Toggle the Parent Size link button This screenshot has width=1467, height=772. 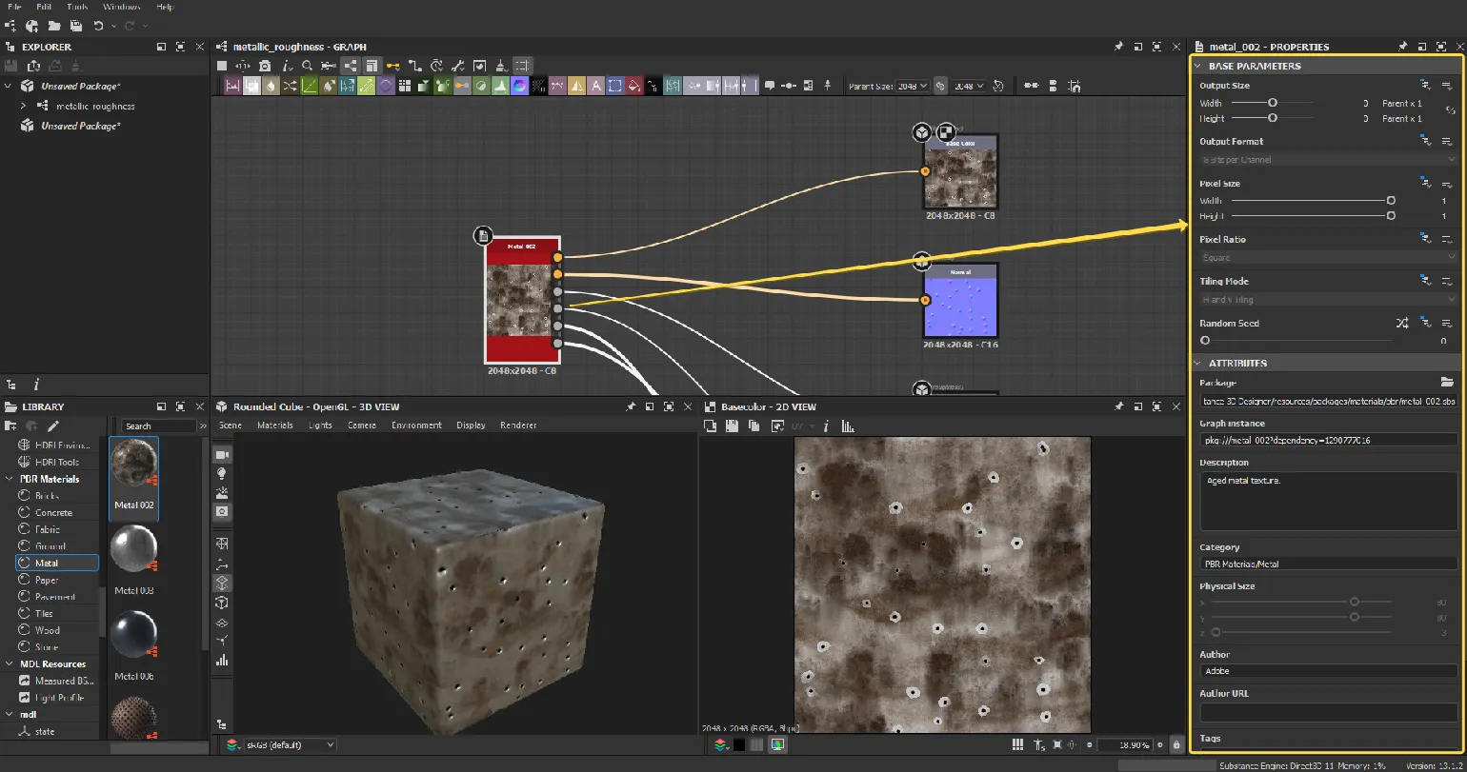(x=940, y=86)
